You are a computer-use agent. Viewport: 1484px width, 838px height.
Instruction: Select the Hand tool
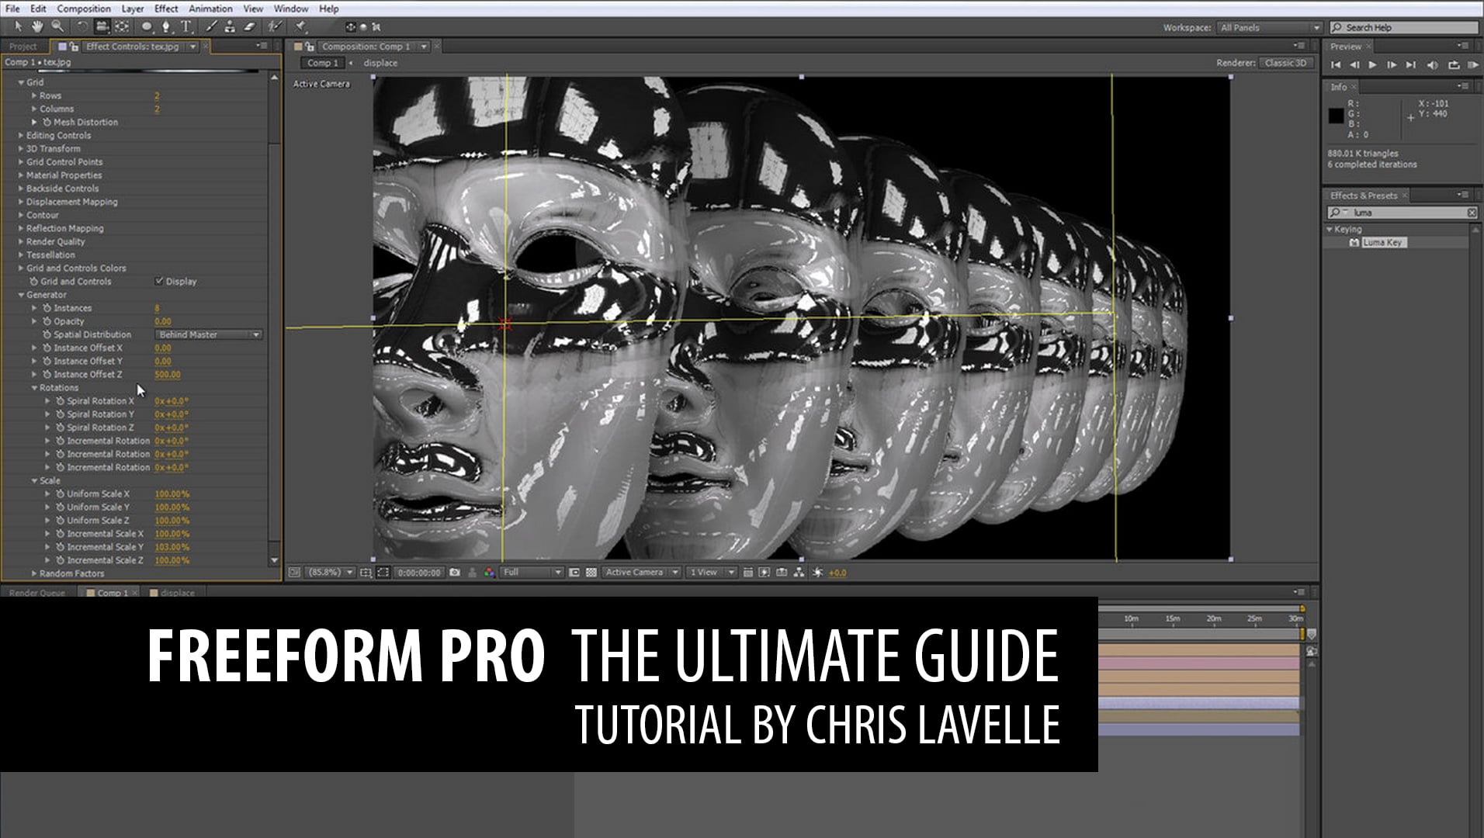tap(36, 26)
